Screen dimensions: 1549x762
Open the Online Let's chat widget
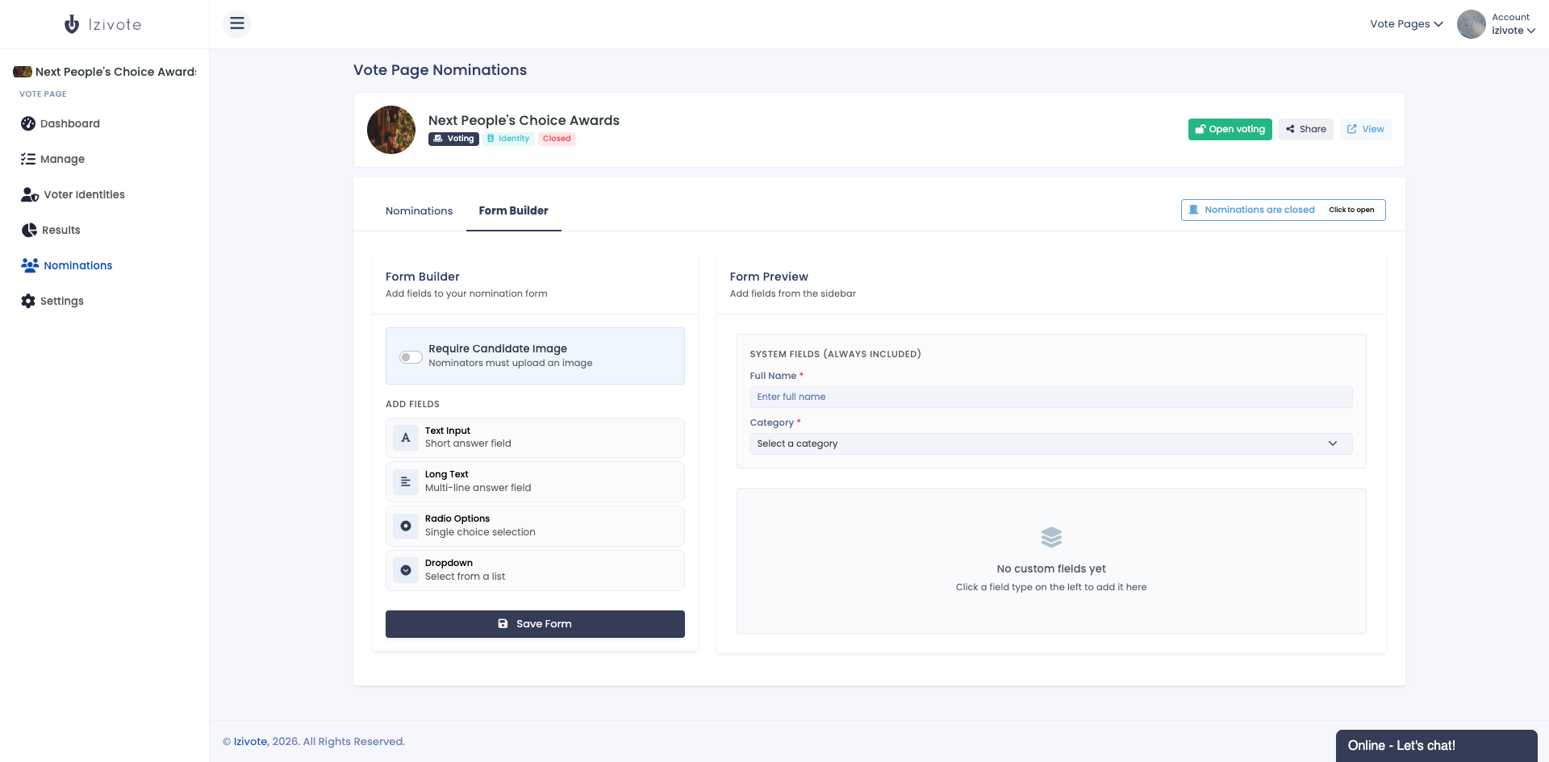click(1437, 746)
